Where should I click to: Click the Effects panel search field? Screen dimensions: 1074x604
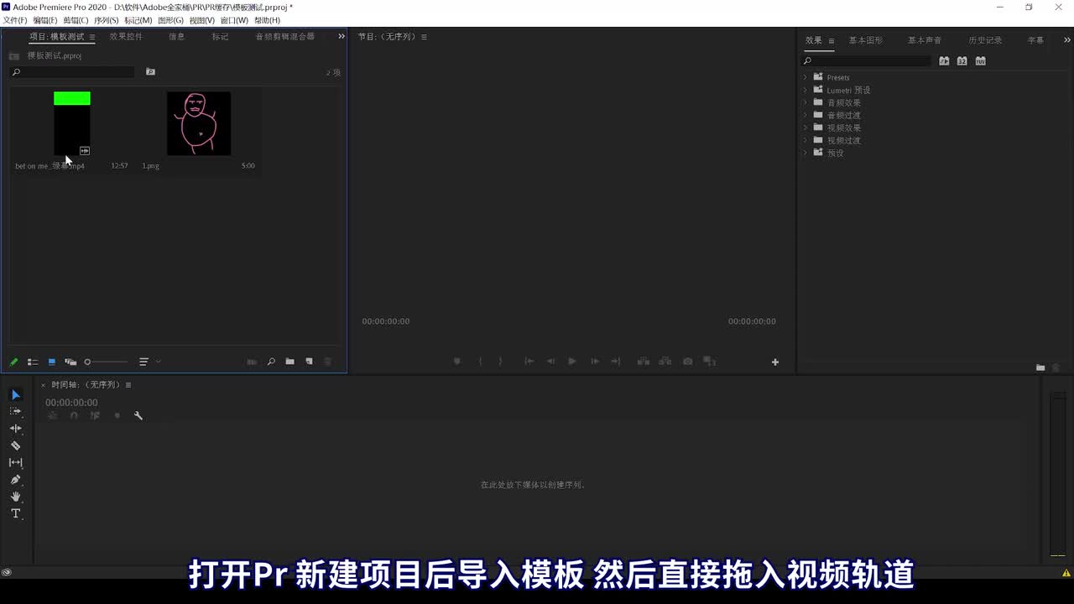[x=867, y=61]
